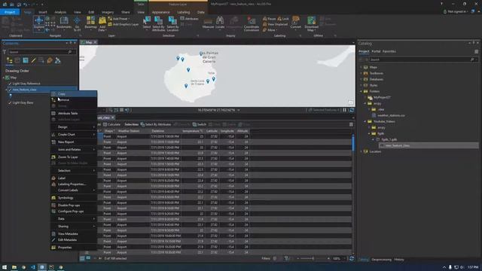Expand the Toolboxes node in Catalog
Screen dimensions: 482x271
[x=361, y=74]
